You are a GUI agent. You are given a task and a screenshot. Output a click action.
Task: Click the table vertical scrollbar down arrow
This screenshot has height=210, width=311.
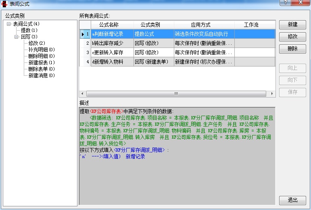(x=272, y=88)
